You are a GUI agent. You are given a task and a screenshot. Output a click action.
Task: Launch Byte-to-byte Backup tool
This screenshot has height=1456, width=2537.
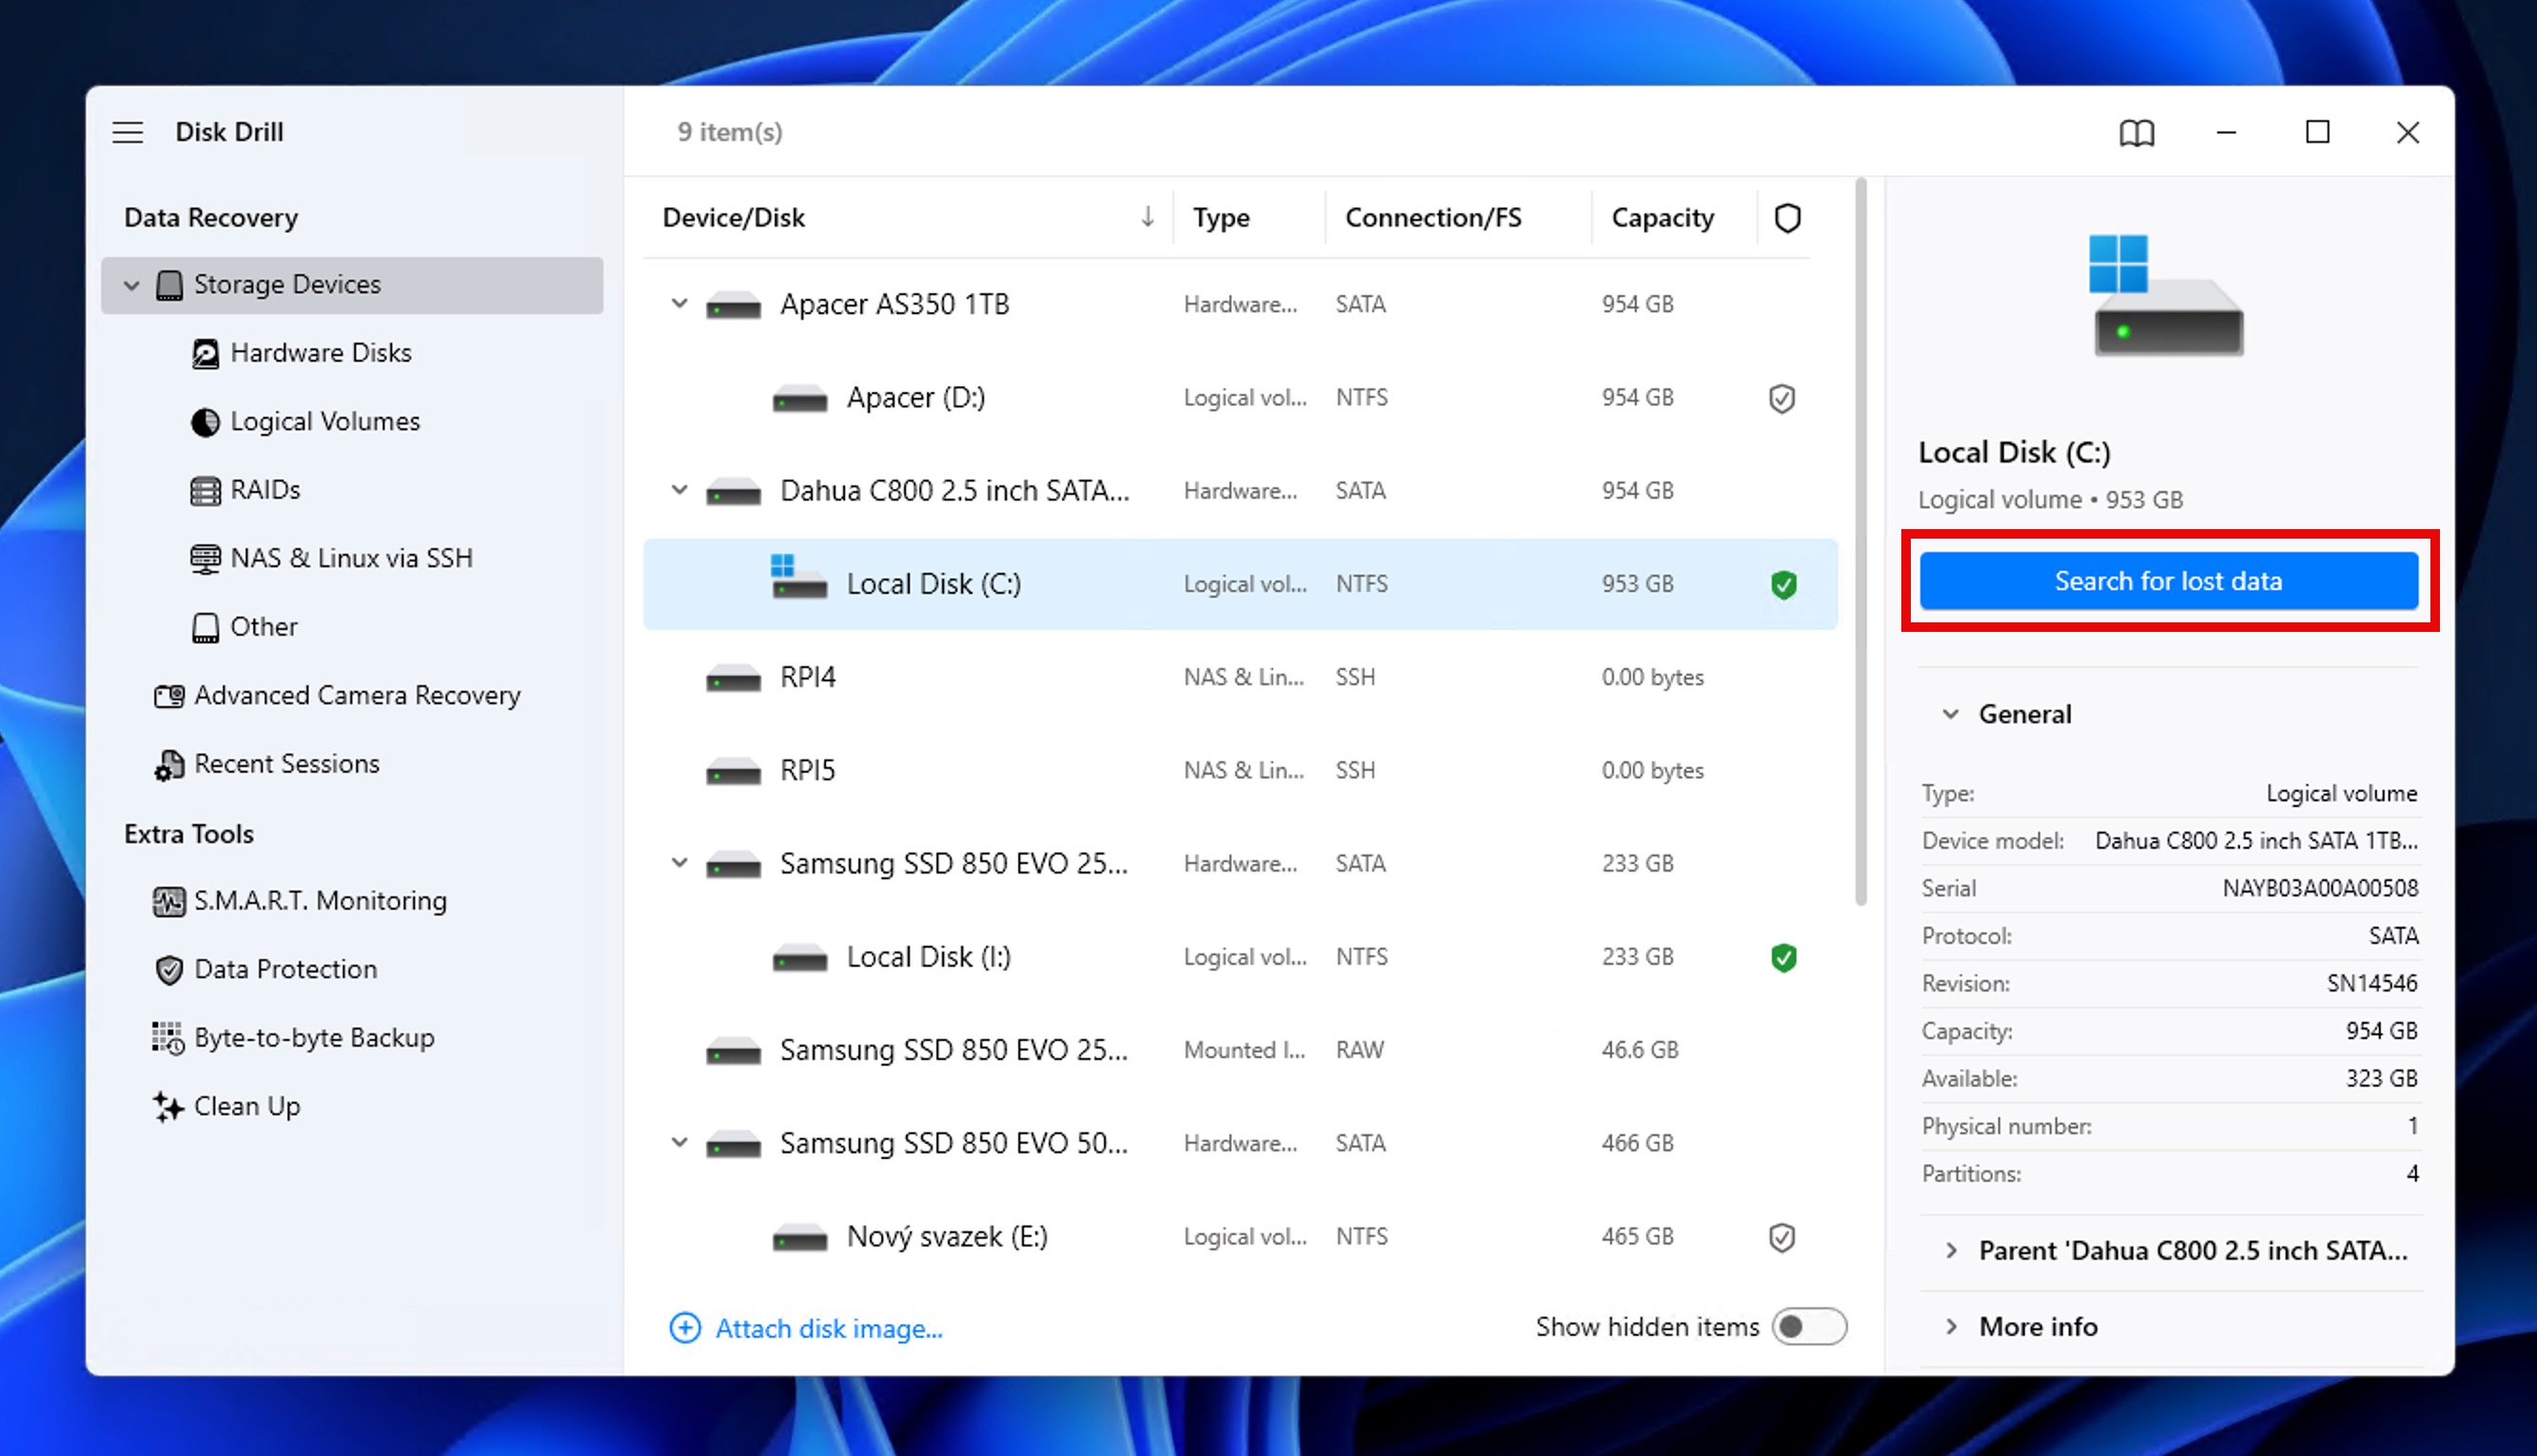coord(314,1037)
